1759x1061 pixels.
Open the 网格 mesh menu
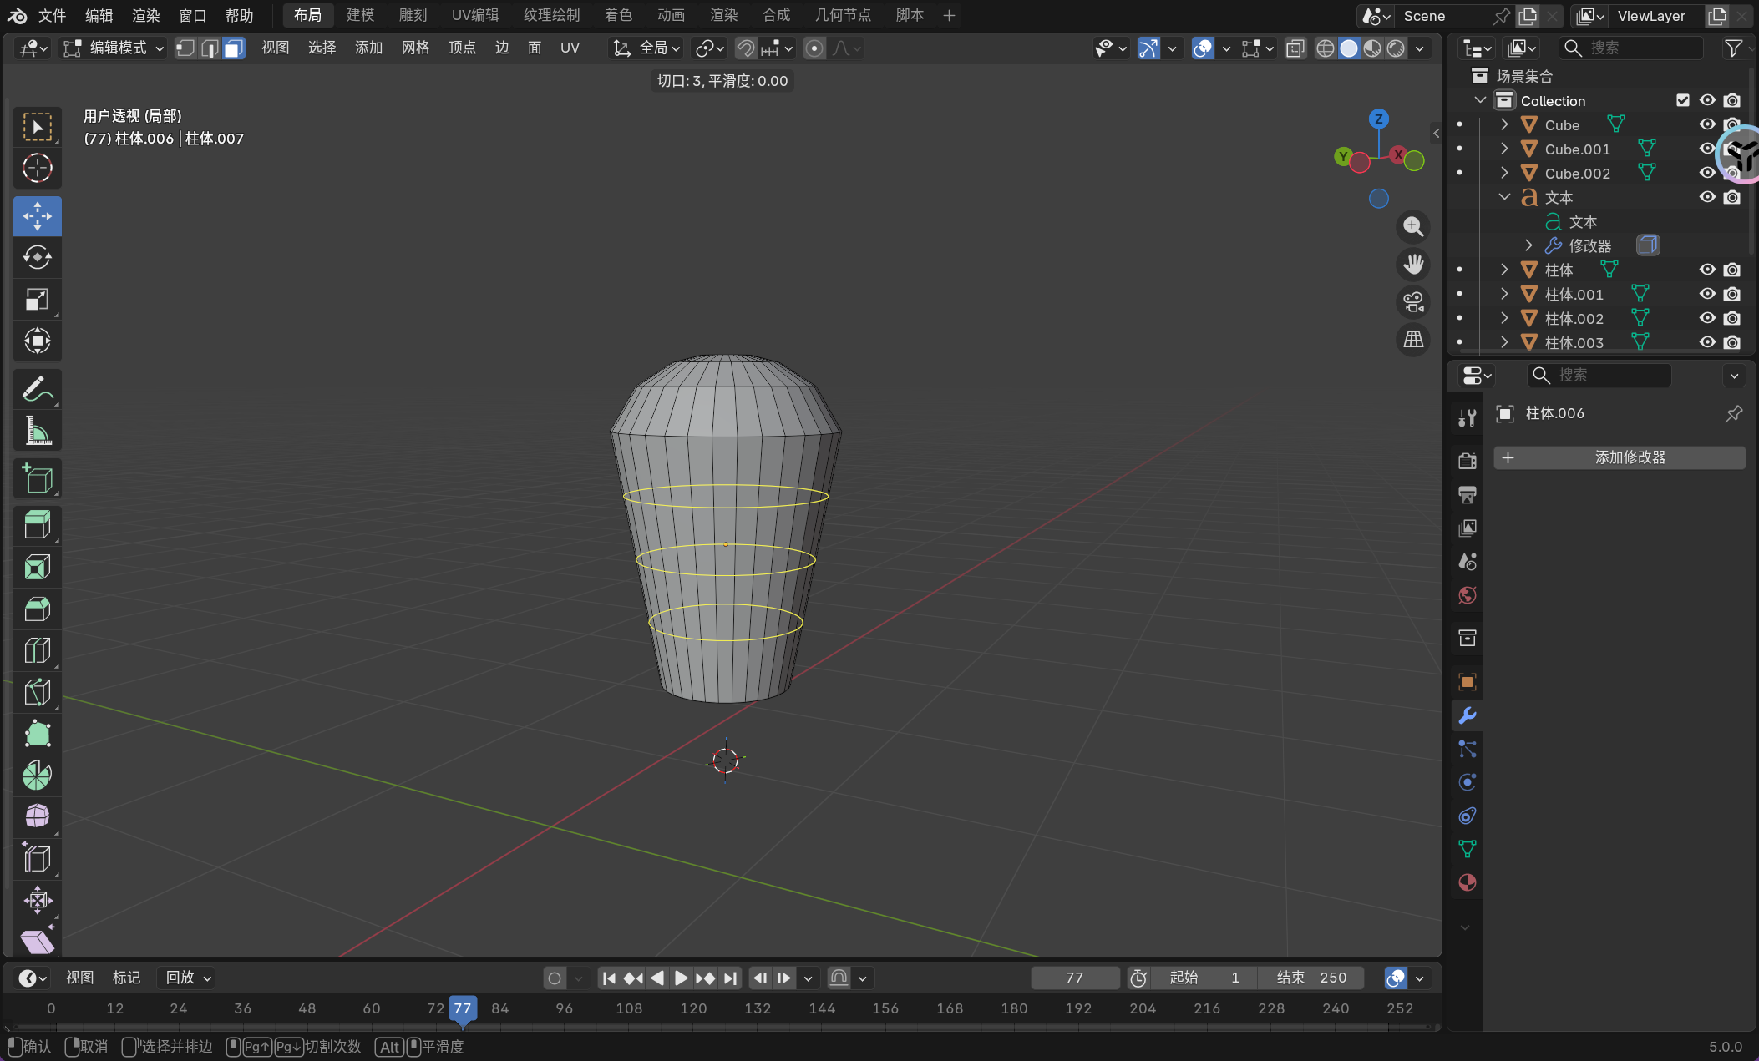point(415,48)
